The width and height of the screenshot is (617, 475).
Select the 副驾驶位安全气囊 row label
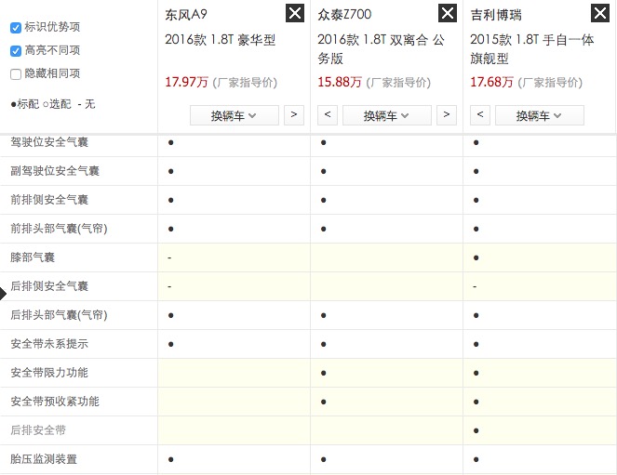click(55, 171)
